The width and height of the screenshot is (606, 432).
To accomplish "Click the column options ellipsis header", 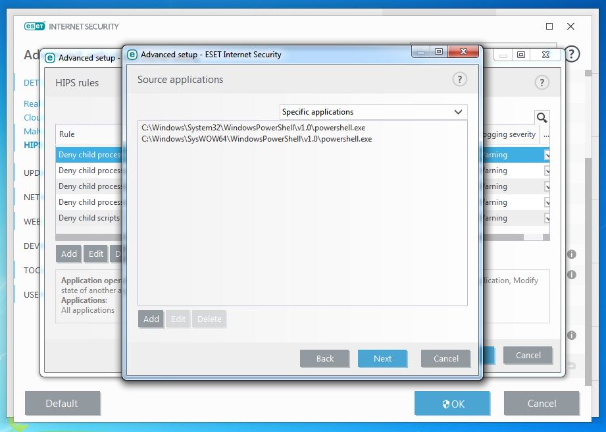I will tap(545, 136).
